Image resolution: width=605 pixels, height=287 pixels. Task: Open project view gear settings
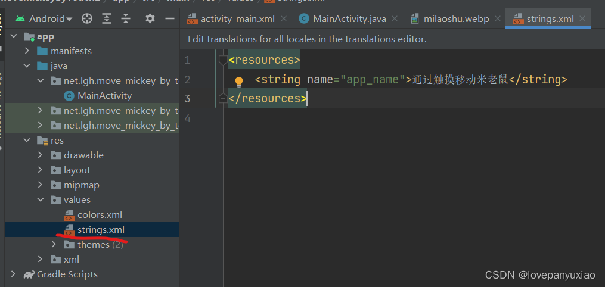coord(150,18)
